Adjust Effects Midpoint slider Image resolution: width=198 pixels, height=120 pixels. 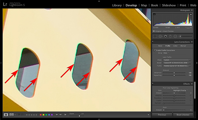coord(174,95)
